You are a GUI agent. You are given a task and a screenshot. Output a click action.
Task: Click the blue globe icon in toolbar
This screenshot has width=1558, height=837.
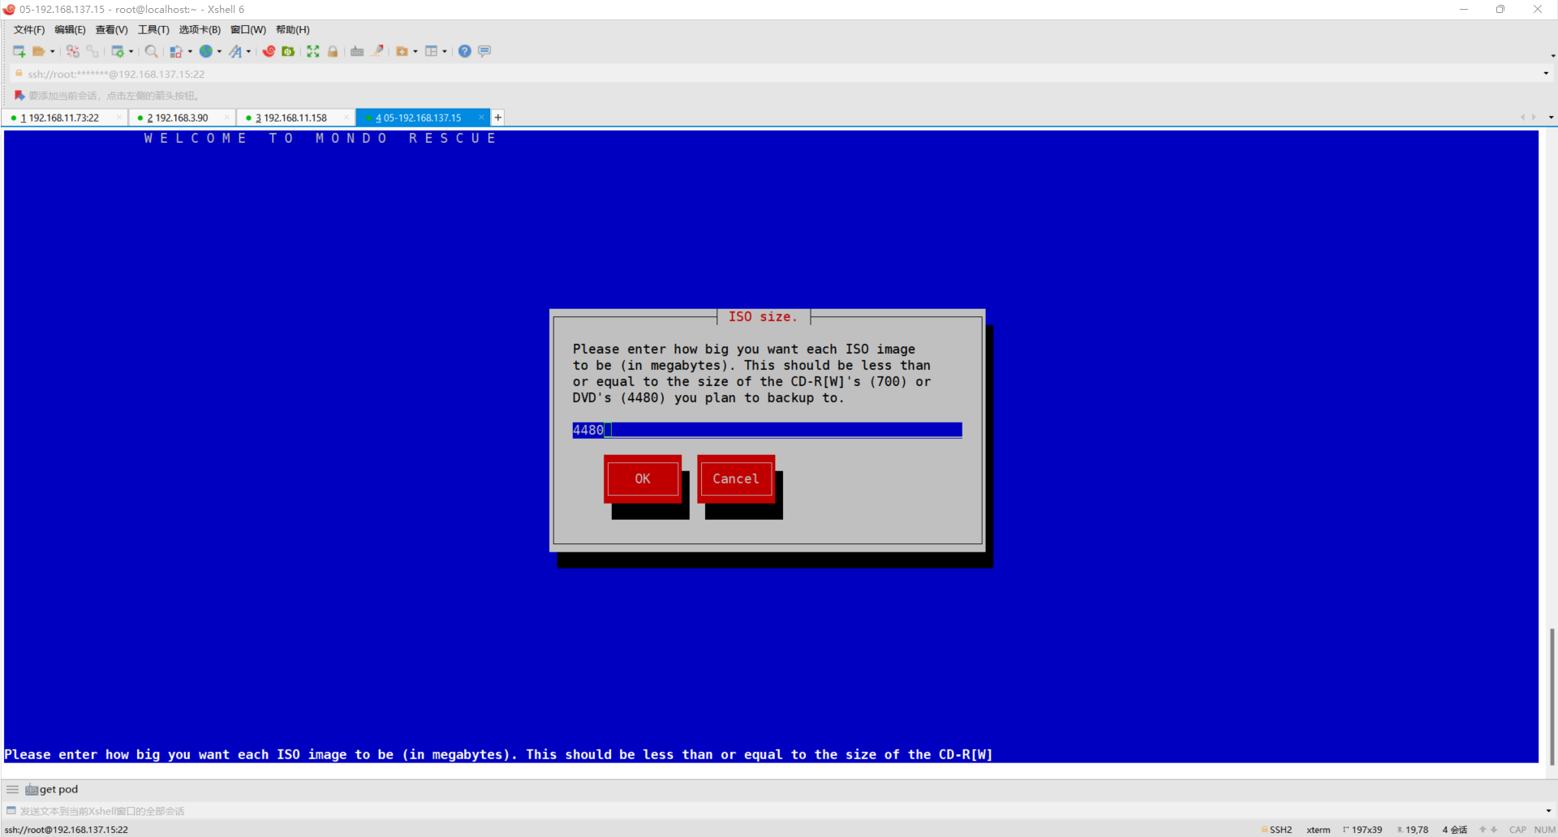click(x=206, y=51)
